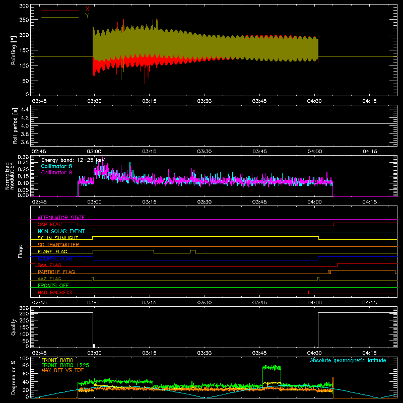The image size is (403, 403).
Task: Click the 04:15 tick label under Pointing panel
Action: (x=370, y=101)
